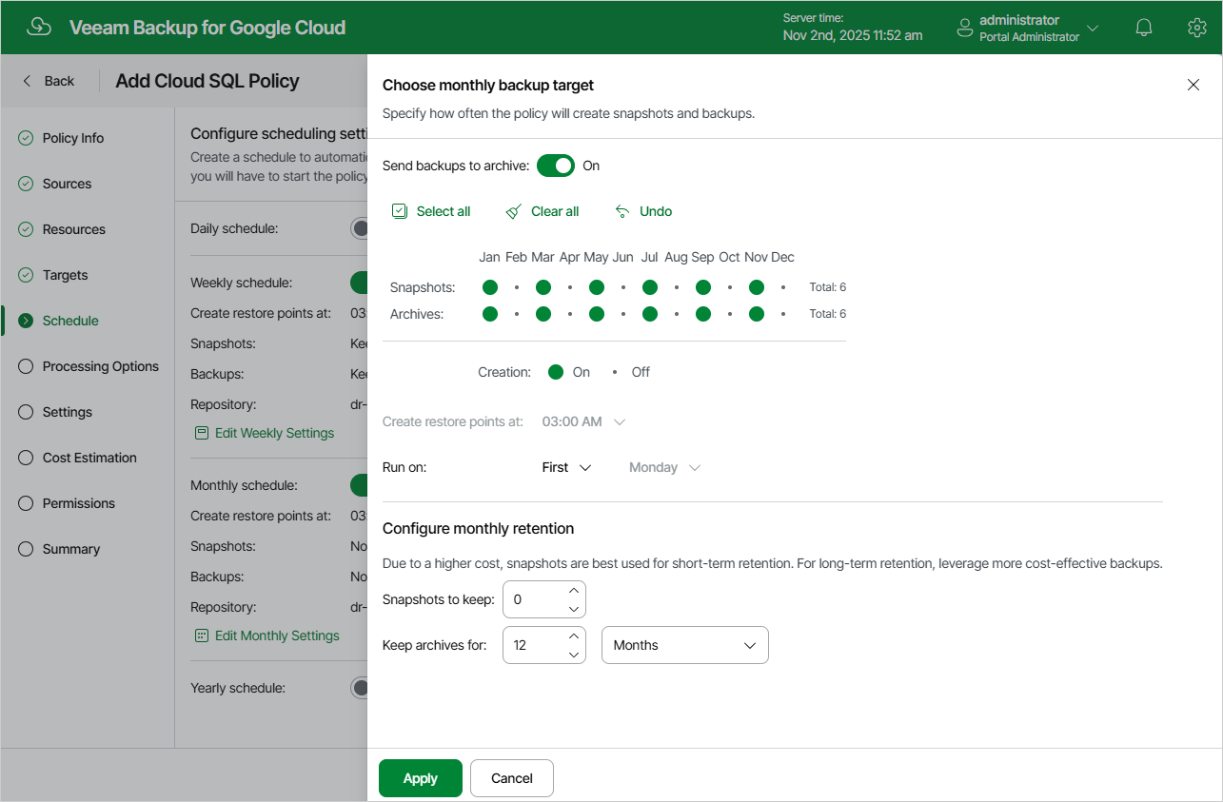1223x802 pixels.
Task: Click the "Configure monthly retention" heading
Action: 478,528
